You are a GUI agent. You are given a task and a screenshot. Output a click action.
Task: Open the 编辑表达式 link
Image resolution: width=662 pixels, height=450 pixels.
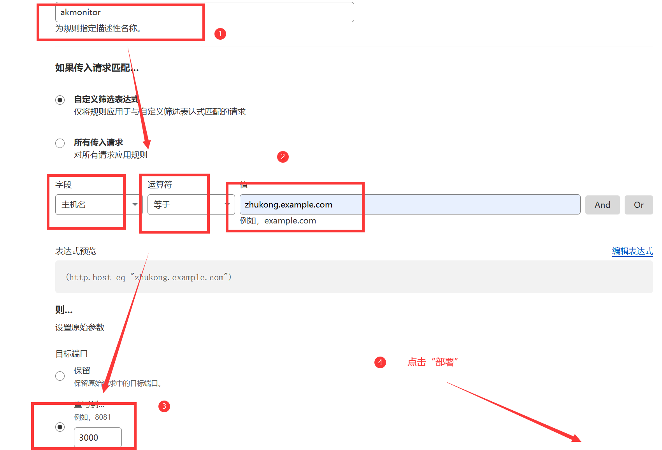pos(632,251)
